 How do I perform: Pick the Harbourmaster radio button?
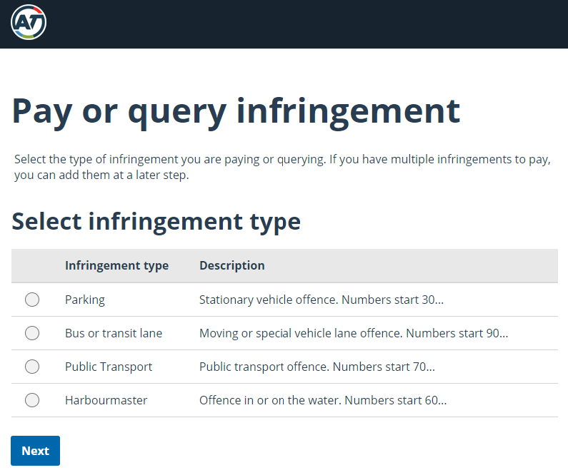32,400
